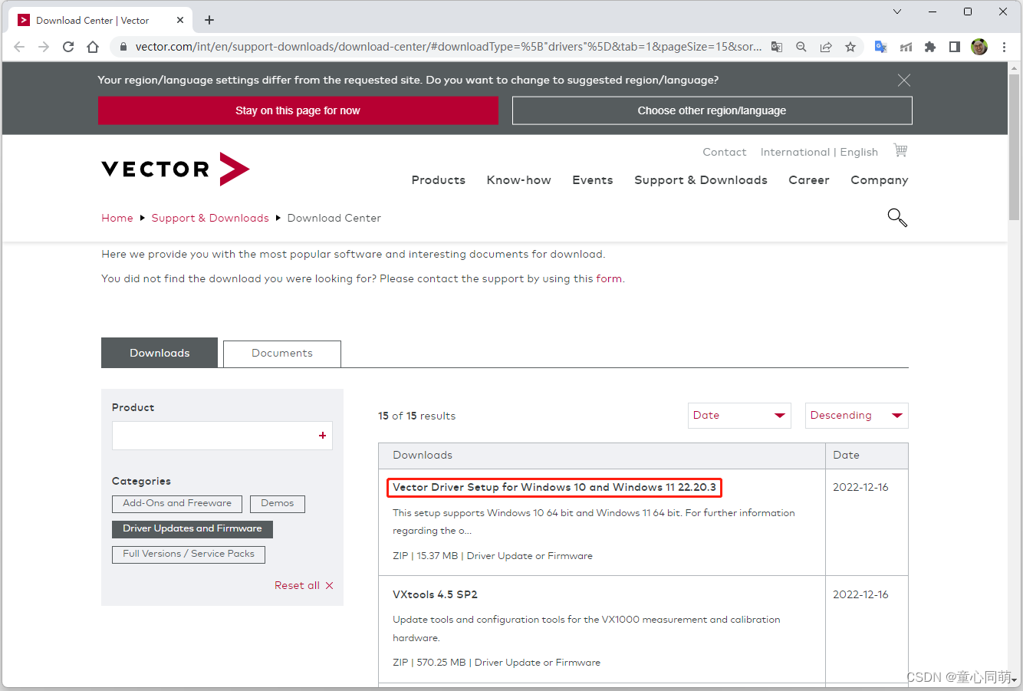Open the Career menu
This screenshot has width=1023, height=691.
point(809,180)
